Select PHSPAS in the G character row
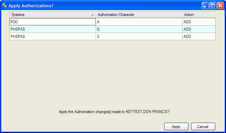Viewport: 226px width, 133px height. click(53, 29)
